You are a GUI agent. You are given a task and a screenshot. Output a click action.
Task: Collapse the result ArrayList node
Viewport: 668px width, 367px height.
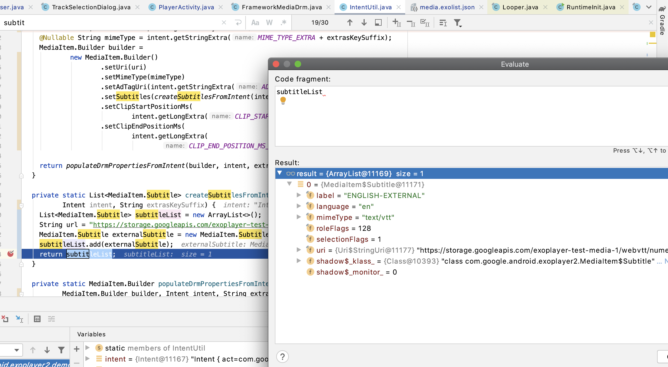pos(280,173)
